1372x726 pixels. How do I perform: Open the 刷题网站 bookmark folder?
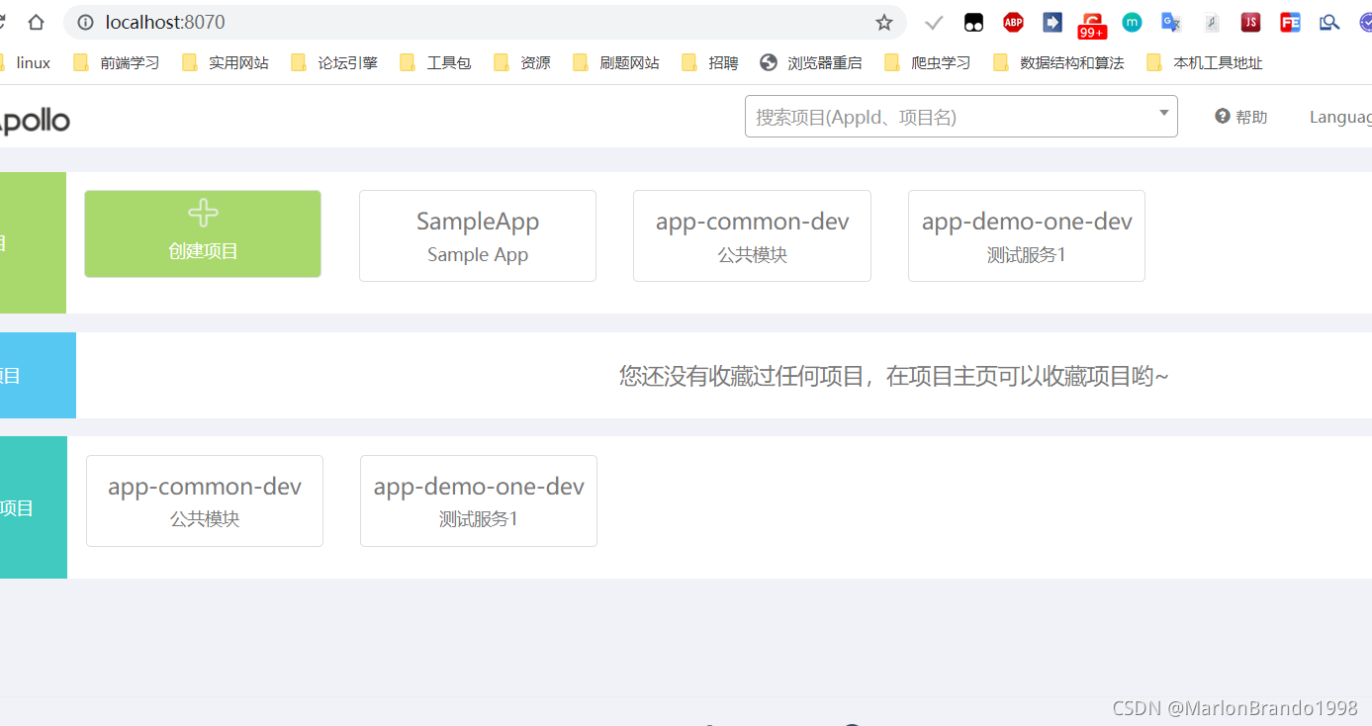point(615,62)
